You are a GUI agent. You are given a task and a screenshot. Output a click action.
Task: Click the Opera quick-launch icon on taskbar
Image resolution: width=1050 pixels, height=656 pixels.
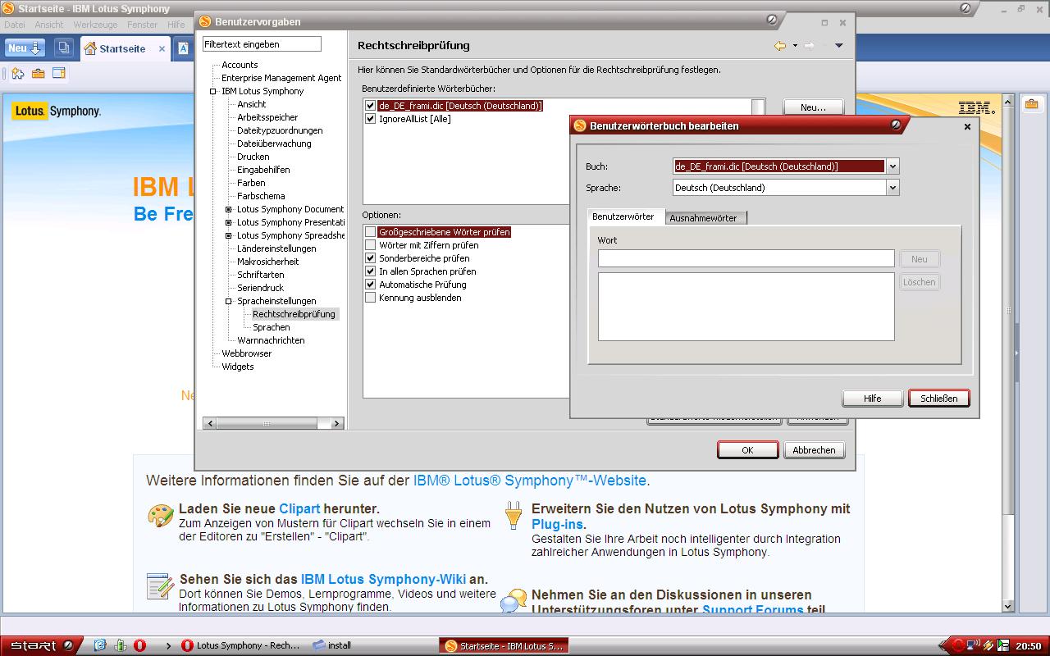tap(140, 645)
